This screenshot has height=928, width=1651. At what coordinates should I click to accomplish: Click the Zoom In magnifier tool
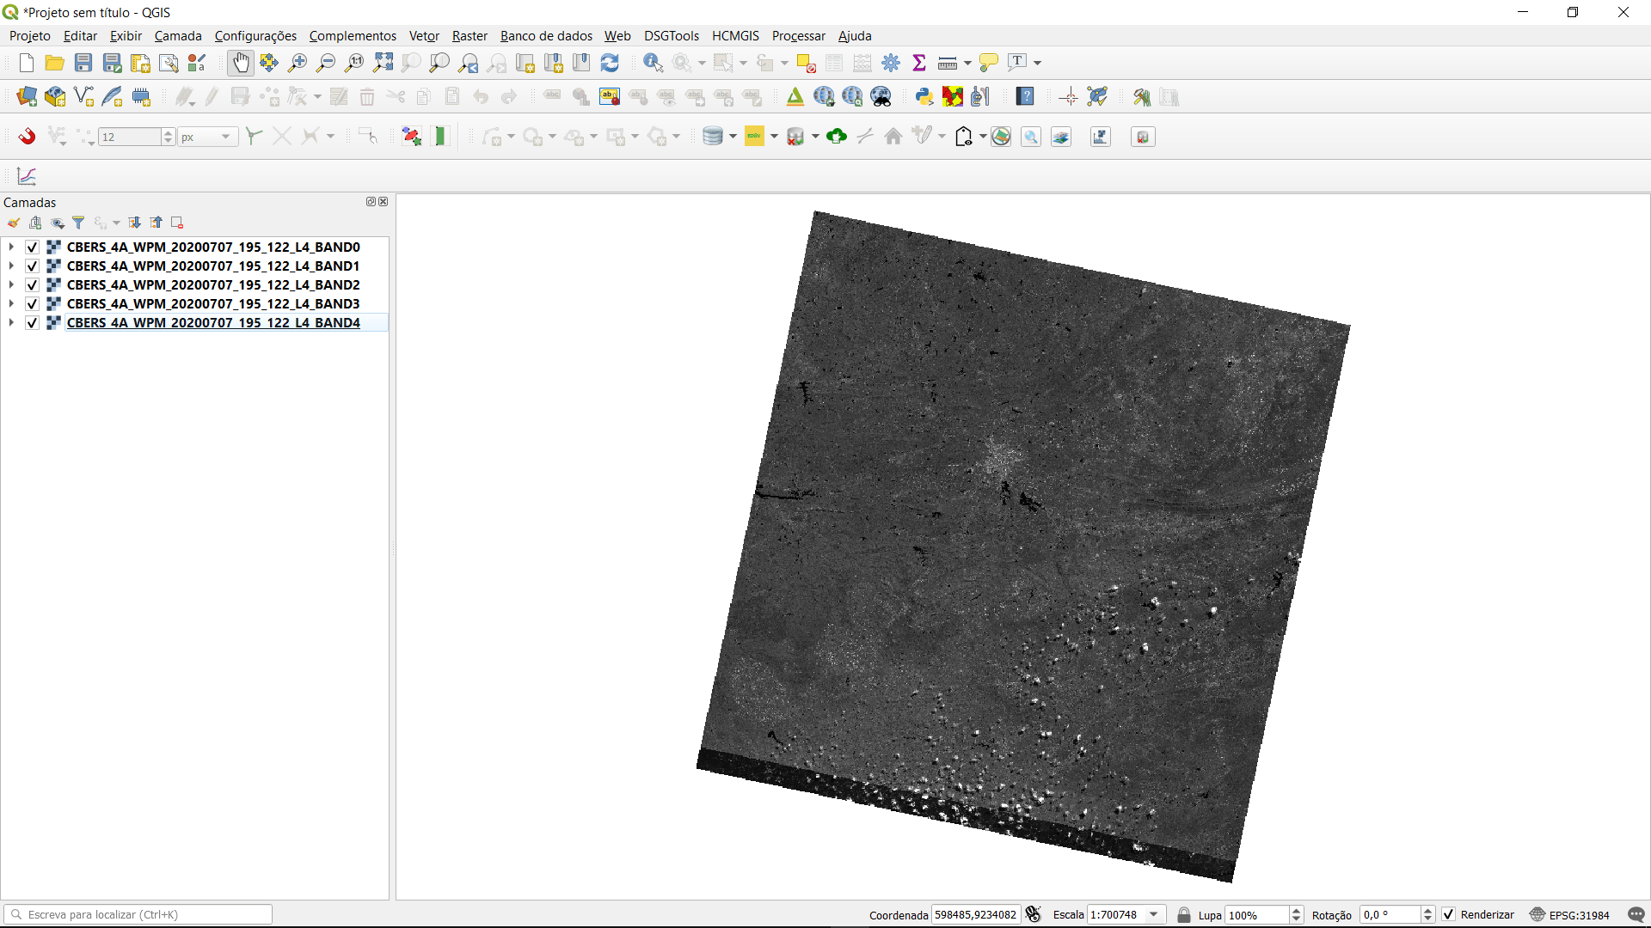click(298, 63)
